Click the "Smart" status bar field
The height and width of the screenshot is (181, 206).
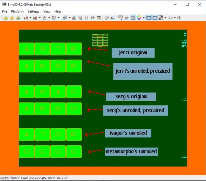coord(15,178)
